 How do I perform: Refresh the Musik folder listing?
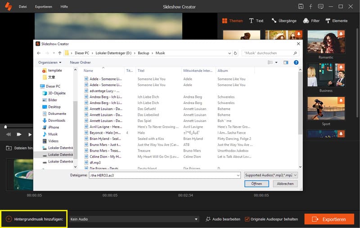coord(236,53)
